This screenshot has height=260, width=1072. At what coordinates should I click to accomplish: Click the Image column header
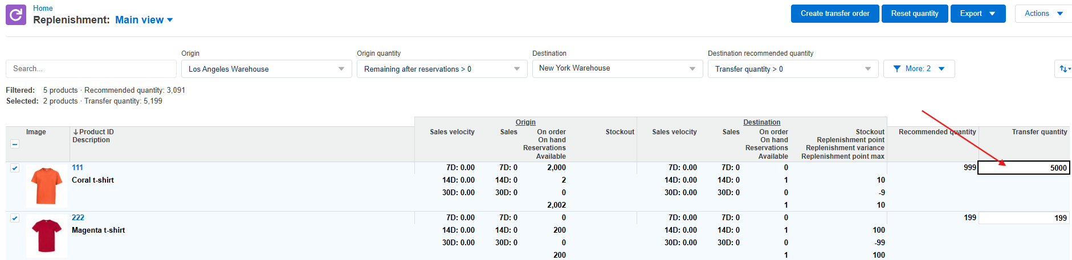[x=36, y=132]
